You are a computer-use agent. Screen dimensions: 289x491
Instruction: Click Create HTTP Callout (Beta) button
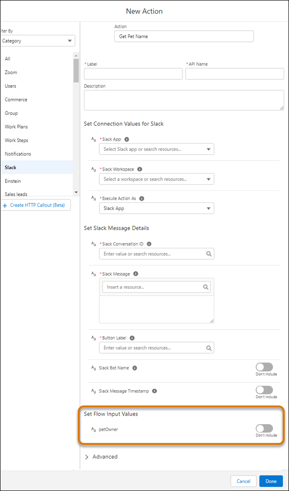click(x=36, y=206)
